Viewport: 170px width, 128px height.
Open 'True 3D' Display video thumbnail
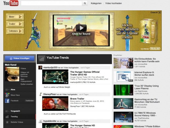(123, 90)
